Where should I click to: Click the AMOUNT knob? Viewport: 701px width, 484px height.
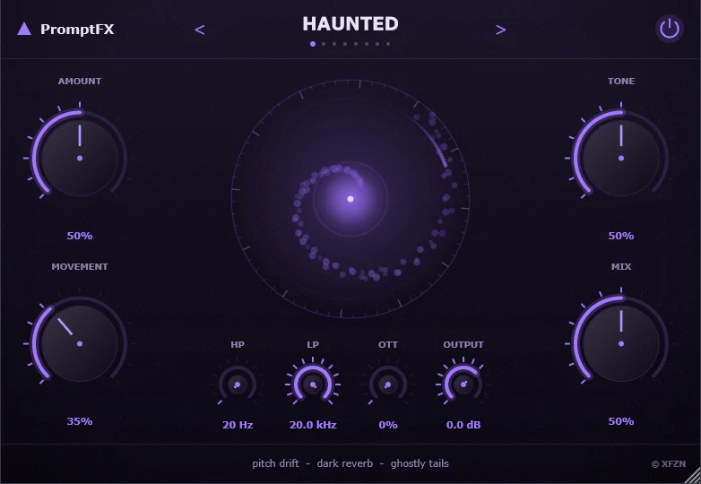tap(80, 158)
